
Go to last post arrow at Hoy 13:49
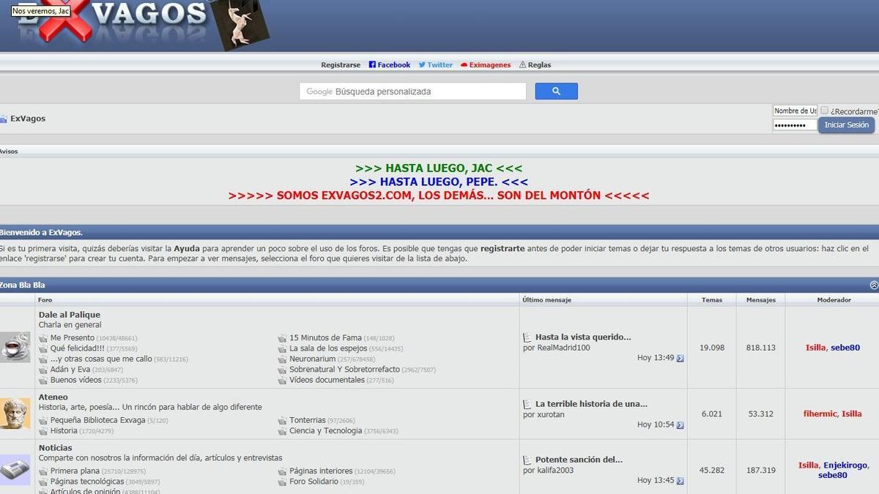point(680,359)
